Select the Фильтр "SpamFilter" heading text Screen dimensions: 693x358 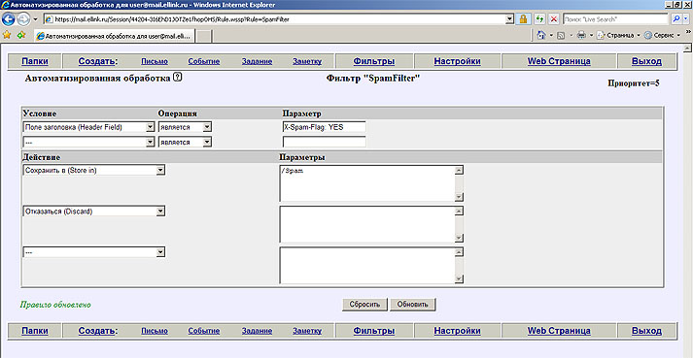[373, 79]
